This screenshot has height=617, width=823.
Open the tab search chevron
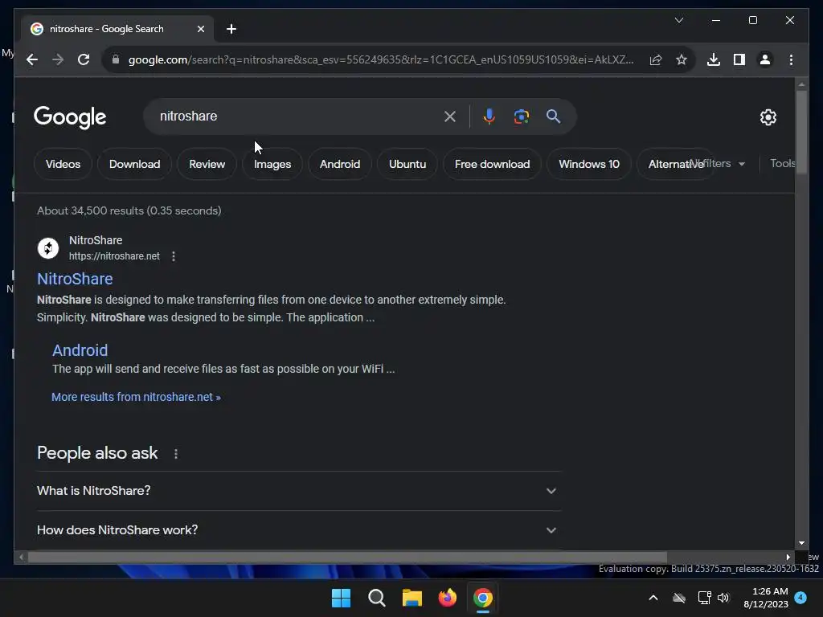click(678, 20)
